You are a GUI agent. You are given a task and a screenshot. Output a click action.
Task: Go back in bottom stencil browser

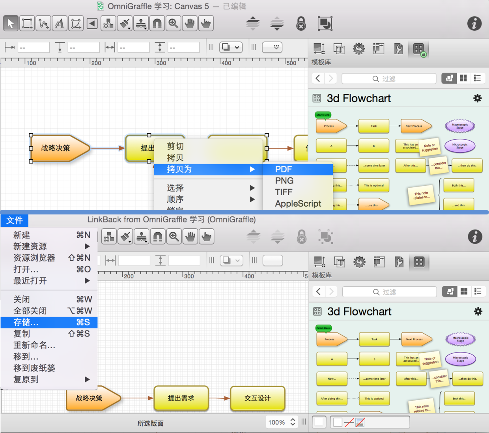click(319, 291)
